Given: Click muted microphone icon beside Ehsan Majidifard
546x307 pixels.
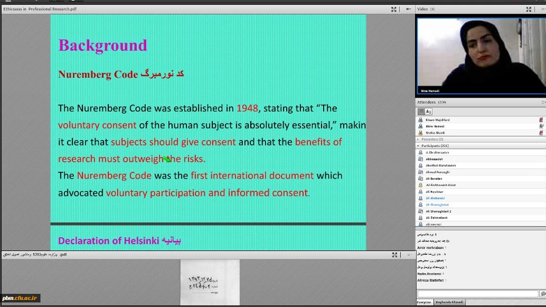Looking at the screenshot, I should (x=541, y=120).
